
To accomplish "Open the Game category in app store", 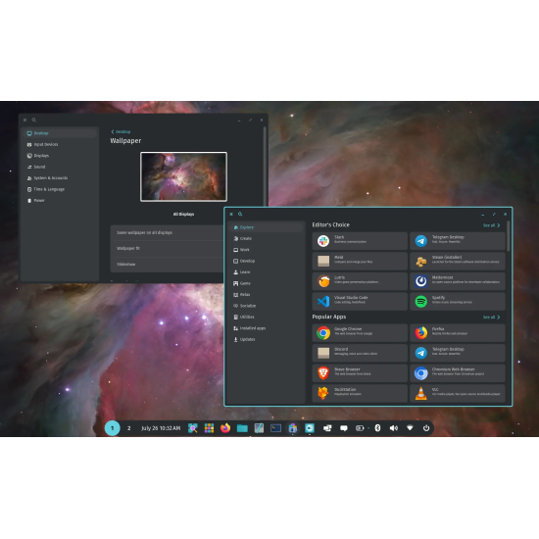I will click(266, 283).
